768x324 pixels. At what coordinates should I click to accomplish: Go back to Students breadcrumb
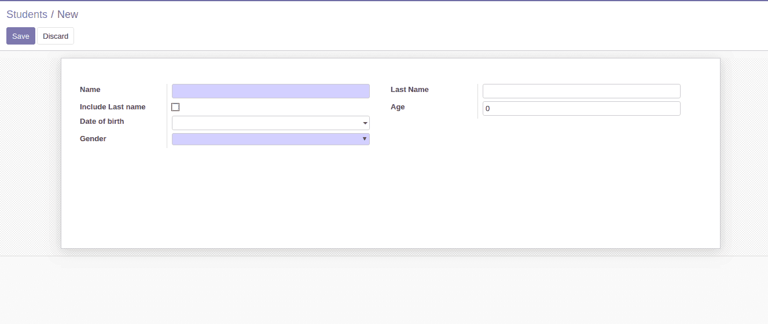(27, 14)
